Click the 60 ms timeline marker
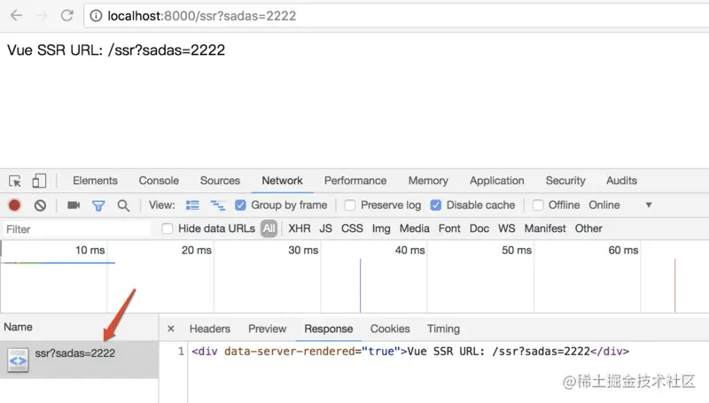The image size is (709, 403). (x=623, y=251)
